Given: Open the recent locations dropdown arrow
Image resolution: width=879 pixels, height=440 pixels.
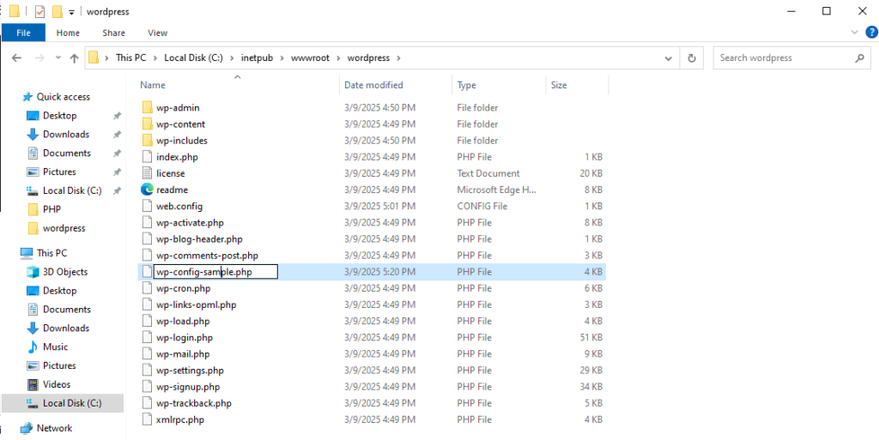Looking at the screenshot, I should click(x=58, y=58).
